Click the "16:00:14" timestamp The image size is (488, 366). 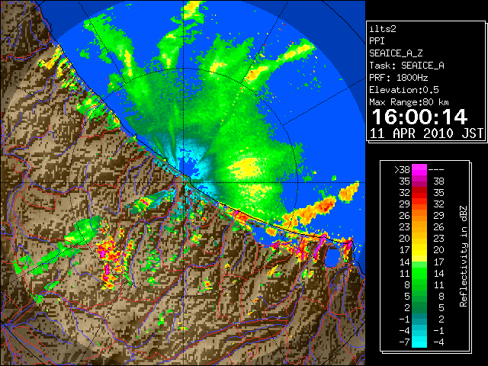[x=419, y=117]
